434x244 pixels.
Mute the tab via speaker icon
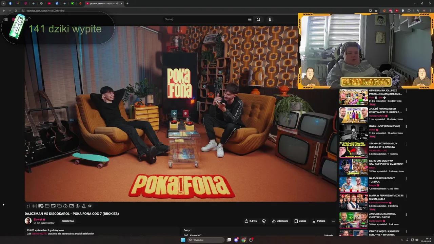coord(117,3)
